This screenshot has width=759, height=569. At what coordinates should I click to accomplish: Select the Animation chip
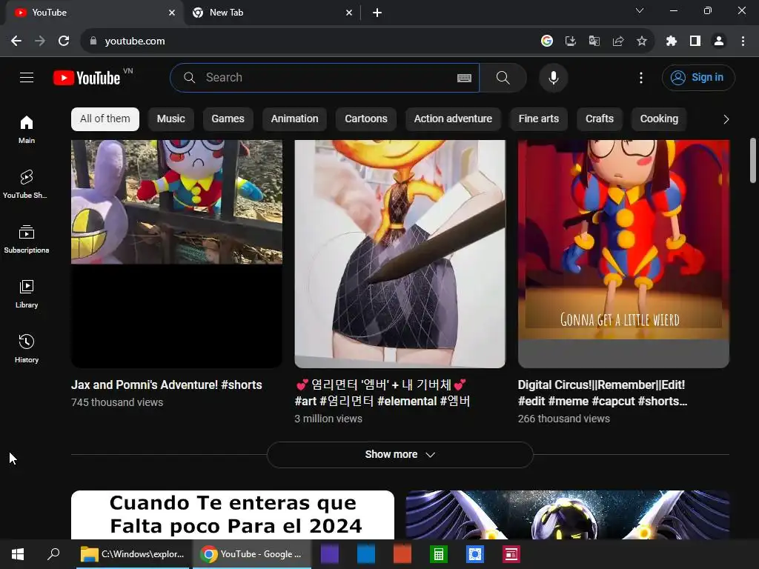pos(295,119)
